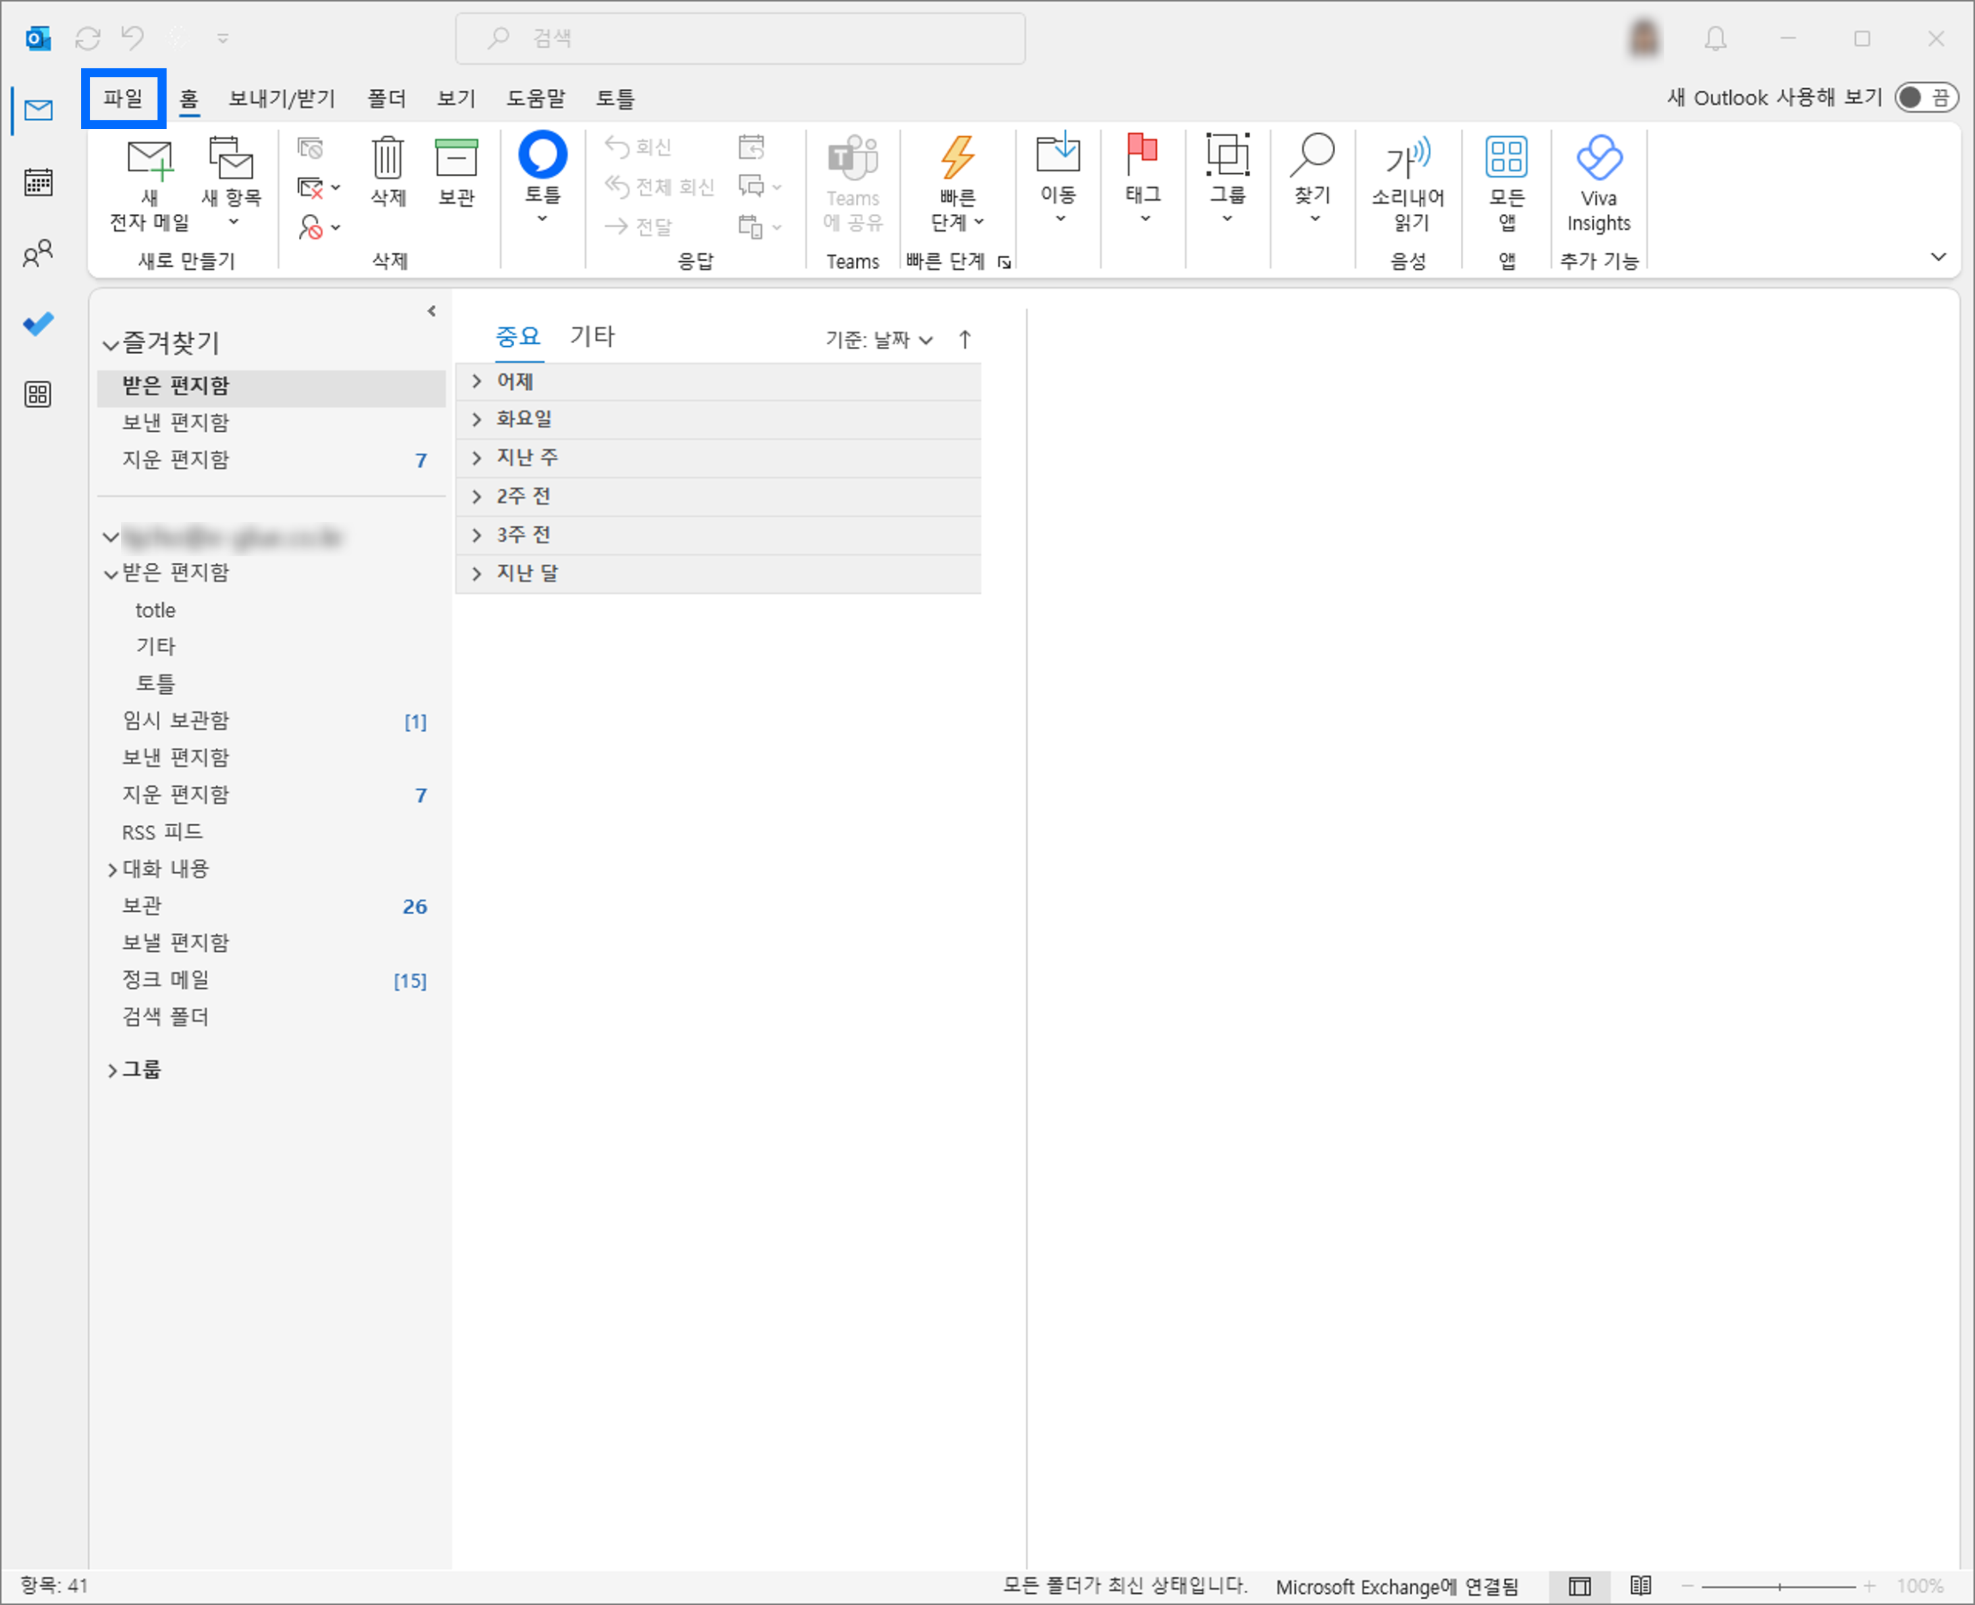Image resolution: width=1975 pixels, height=1605 pixels.
Task: Click the Read Aloud (소리내어 읽기) icon
Action: 1408,159
